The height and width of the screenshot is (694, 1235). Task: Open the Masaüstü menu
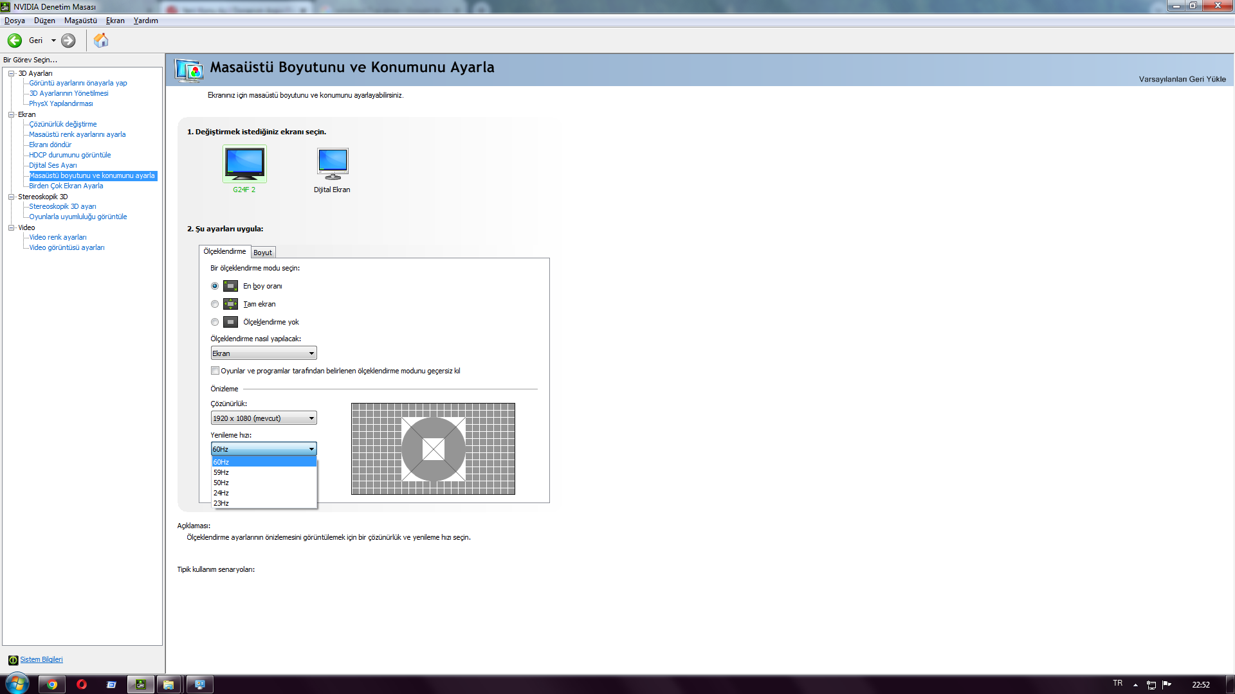80,21
